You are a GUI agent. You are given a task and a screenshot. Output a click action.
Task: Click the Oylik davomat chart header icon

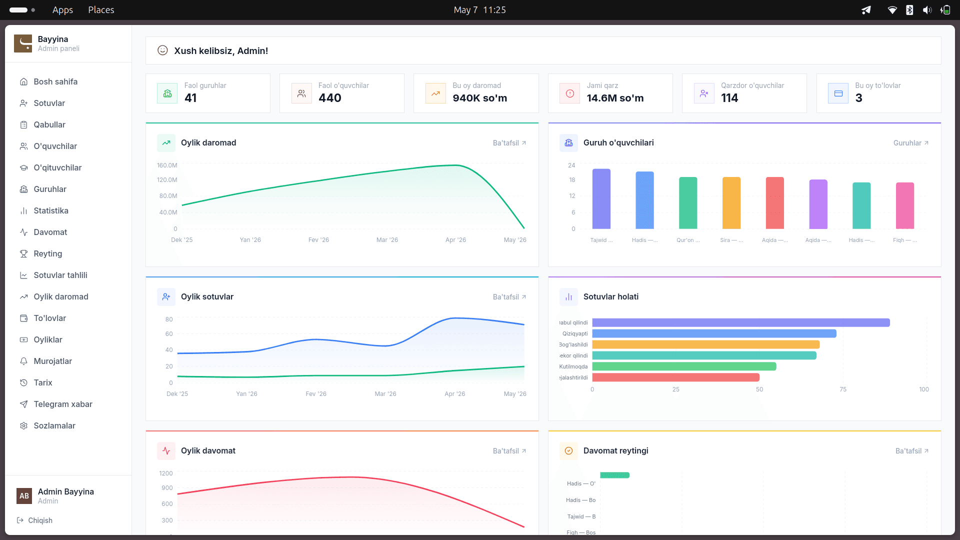click(x=166, y=451)
